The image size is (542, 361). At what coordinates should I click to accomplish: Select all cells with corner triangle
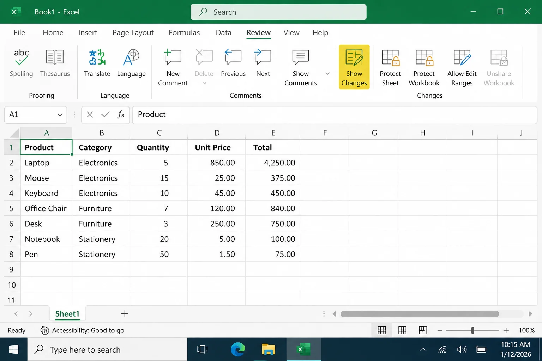[x=14, y=133]
